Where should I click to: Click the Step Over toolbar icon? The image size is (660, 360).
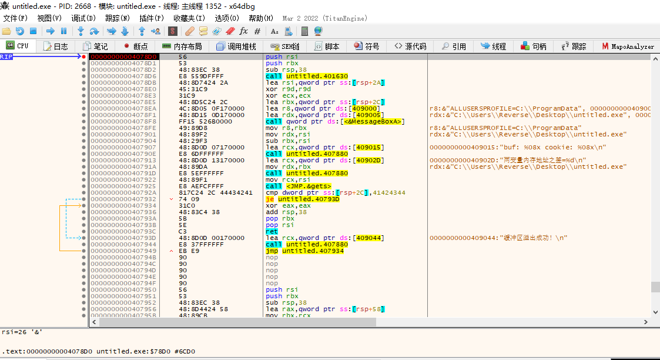tap(94, 31)
